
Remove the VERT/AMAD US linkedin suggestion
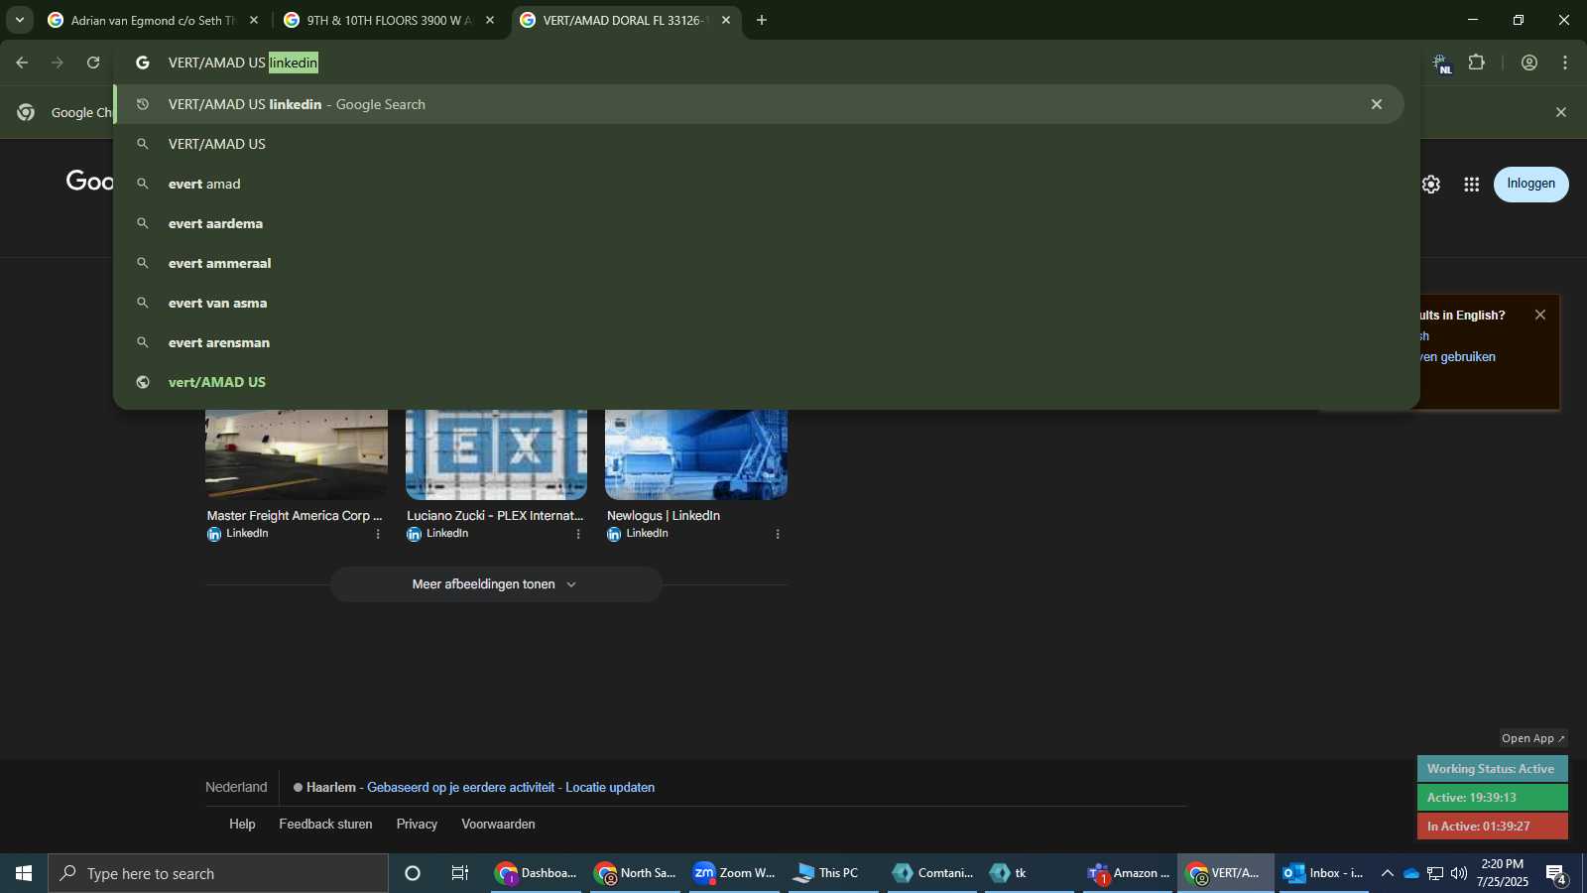1377,104
